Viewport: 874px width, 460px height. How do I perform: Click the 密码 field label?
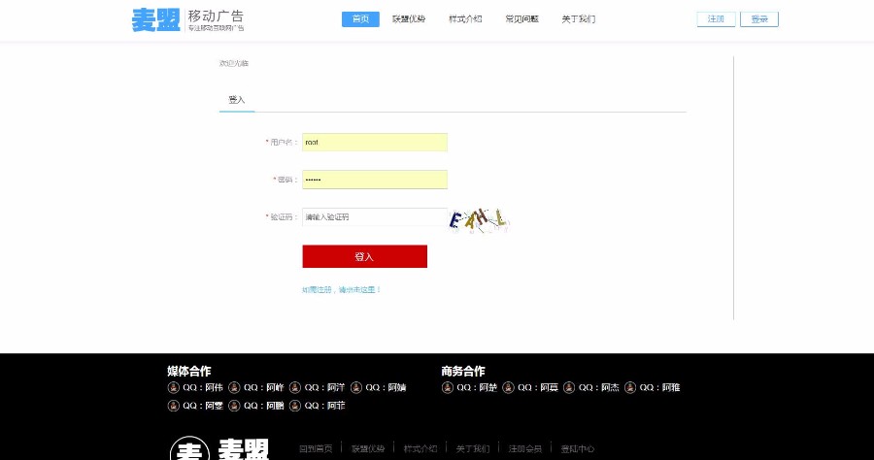[x=286, y=180]
